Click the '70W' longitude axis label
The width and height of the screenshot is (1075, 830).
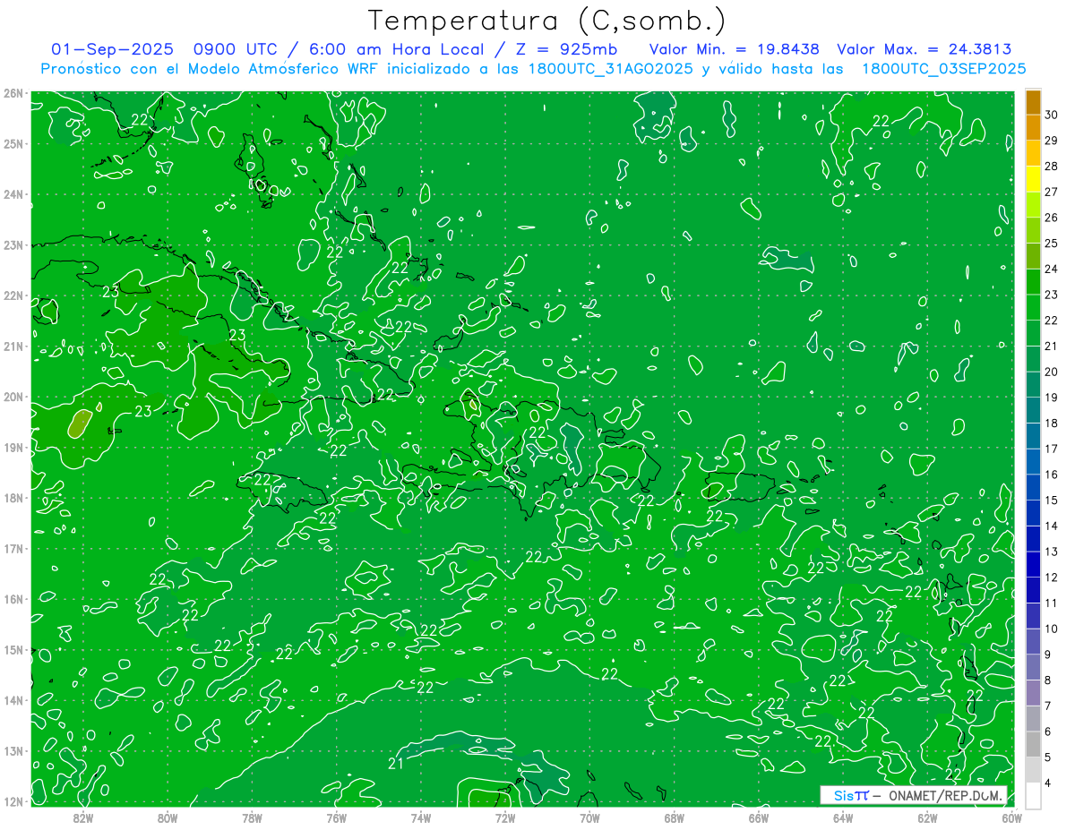click(x=589, y=817)
